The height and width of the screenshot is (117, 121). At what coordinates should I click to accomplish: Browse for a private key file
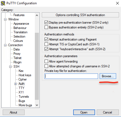tap(108, 76)
